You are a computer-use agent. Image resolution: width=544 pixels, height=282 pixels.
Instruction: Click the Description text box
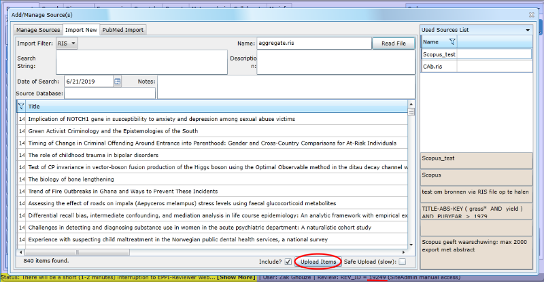point(336,62)
